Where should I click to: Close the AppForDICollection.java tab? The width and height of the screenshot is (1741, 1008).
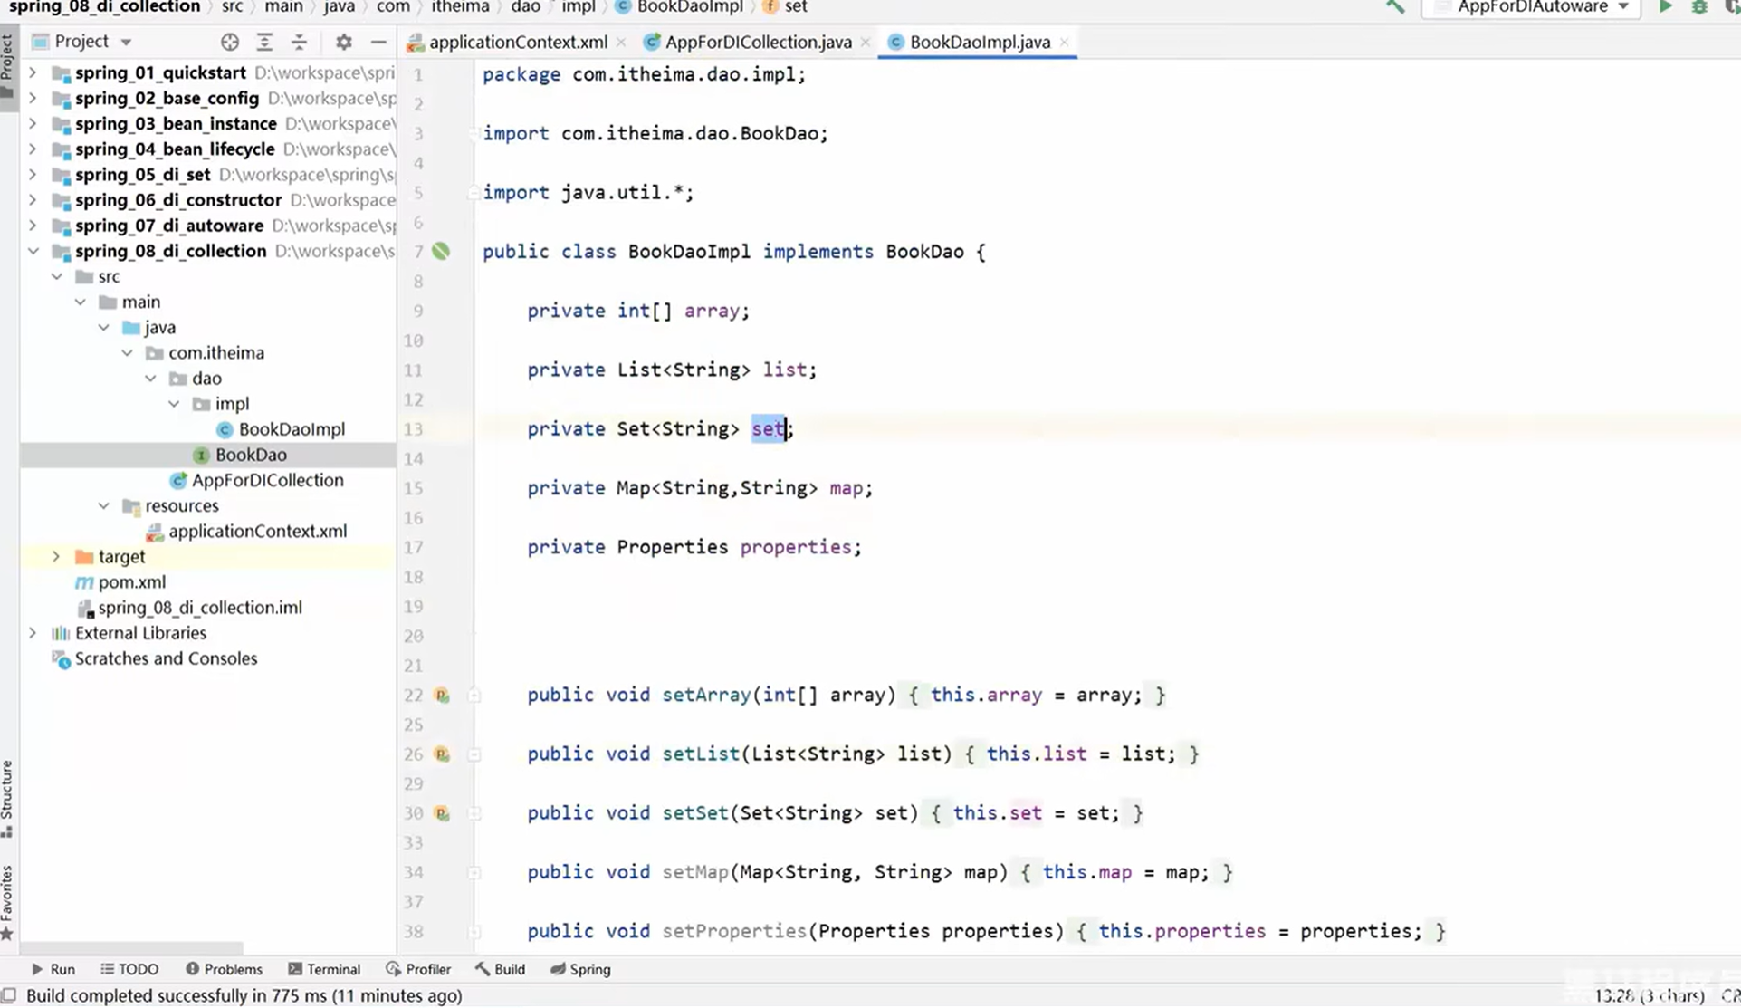pyautogui.click(x=866, y=43)
